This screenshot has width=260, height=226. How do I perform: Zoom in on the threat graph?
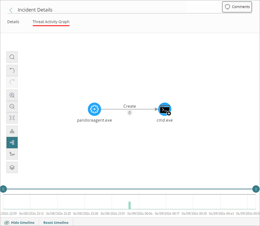click(12, 95)
